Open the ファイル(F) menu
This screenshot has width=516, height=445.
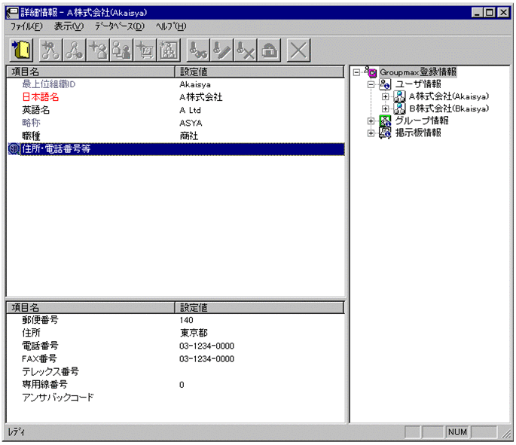[26, 26]
